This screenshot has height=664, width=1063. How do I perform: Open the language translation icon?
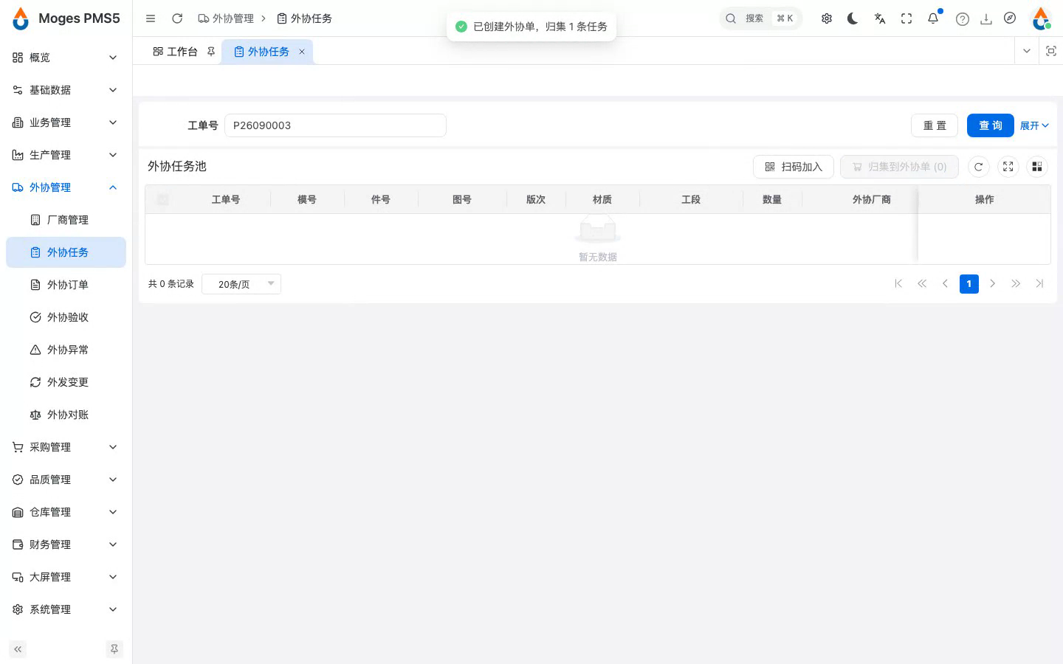[x=880, y=18]
